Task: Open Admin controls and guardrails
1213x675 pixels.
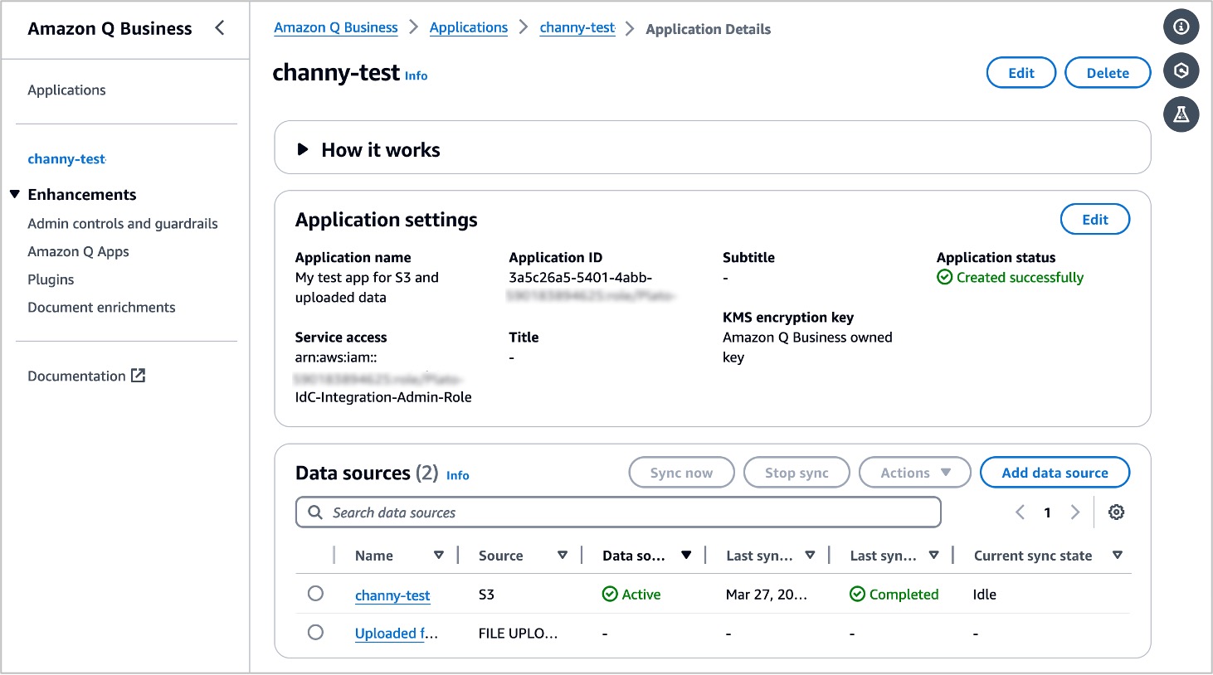Action: point(123,224)
